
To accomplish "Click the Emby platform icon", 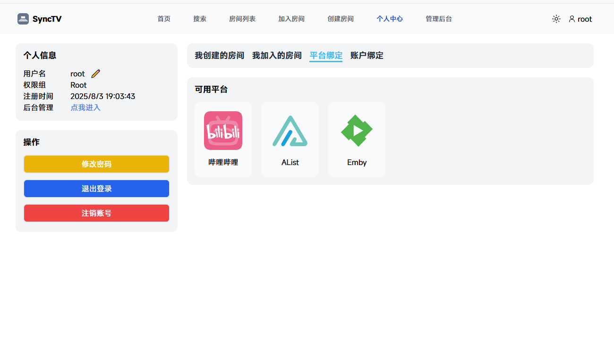I will (x=357, y=131).
